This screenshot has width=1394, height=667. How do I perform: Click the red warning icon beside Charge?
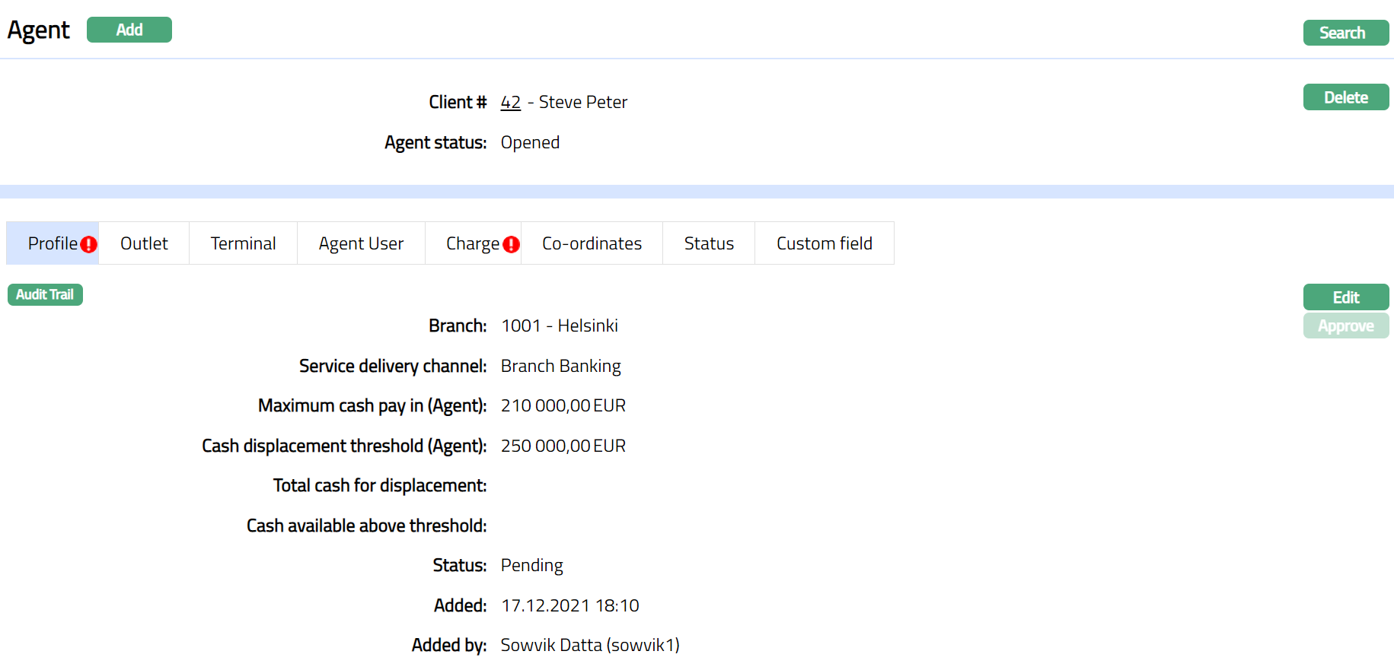tap(512, 244)
